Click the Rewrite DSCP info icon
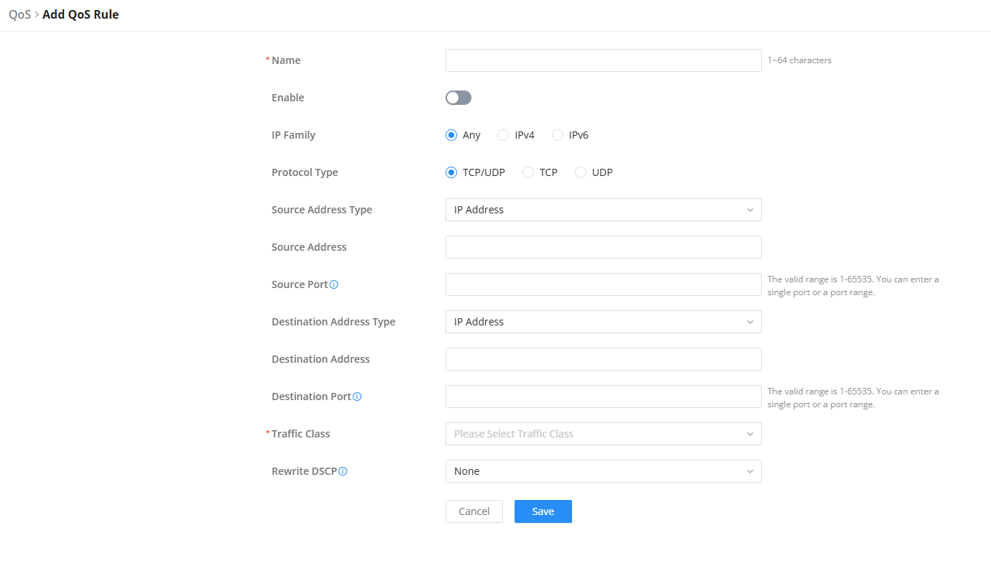This screenshot has width=991, height=584. click(x=343, y=471)
